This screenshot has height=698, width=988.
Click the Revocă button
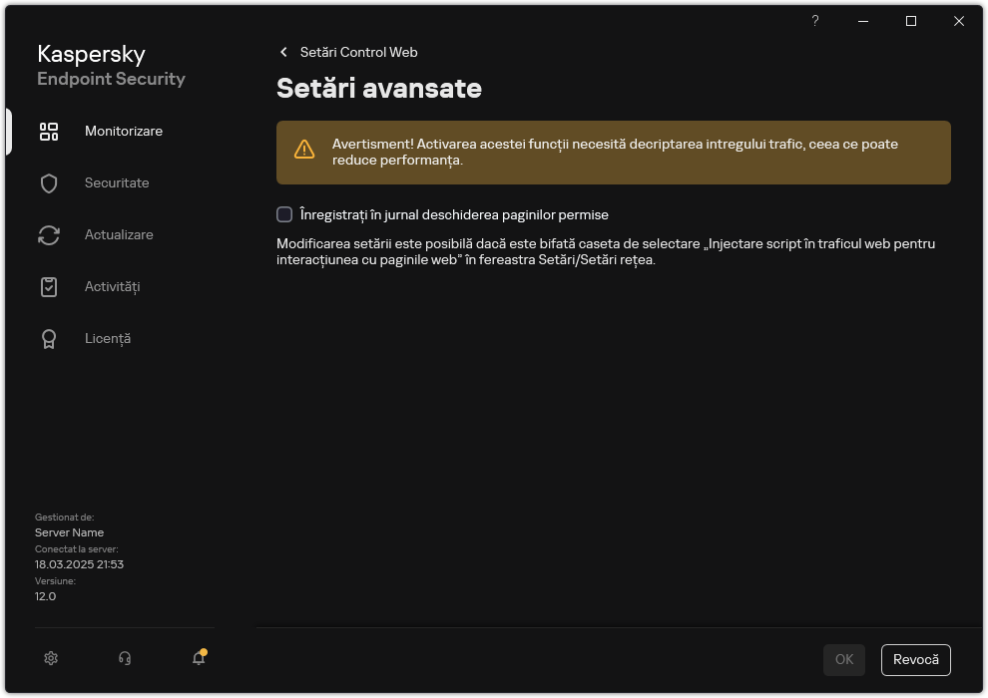click(915, 659)
